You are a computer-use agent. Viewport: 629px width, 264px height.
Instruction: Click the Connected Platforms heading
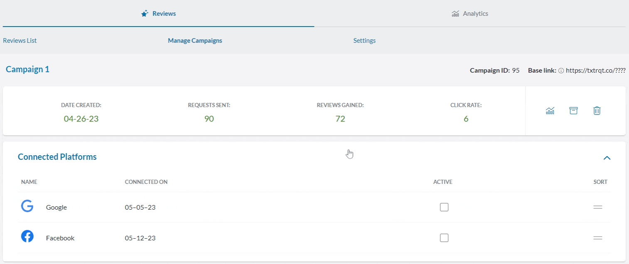(57, 157)
